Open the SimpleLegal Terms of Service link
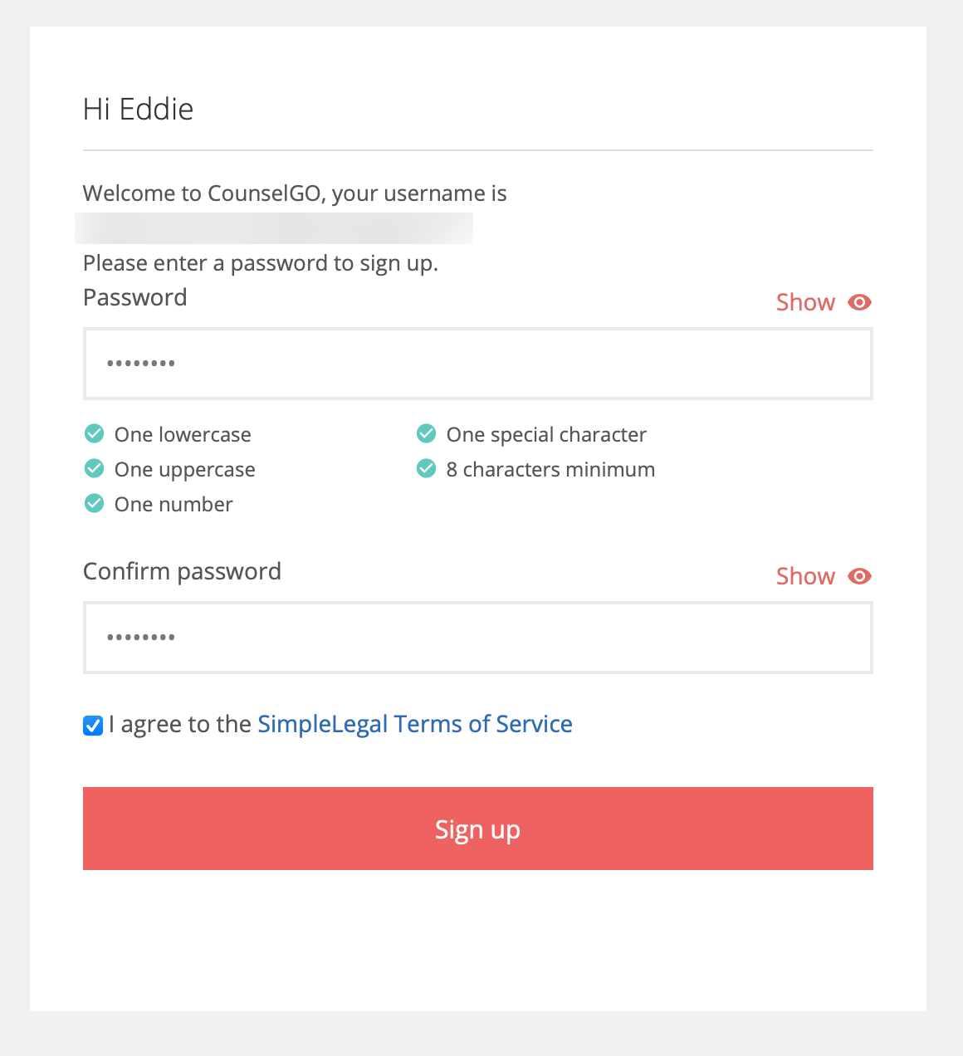Viewport: 963px width, 1056px height. point(414,724)
